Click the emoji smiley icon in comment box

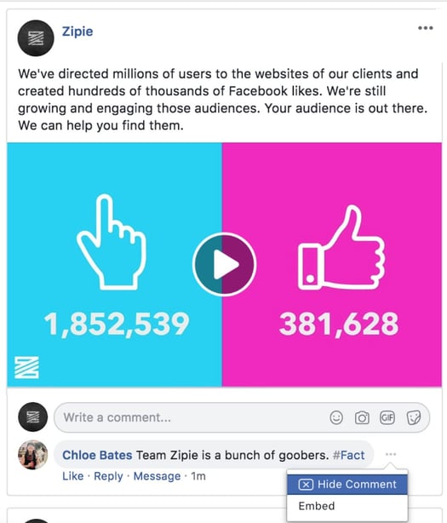pos(336,417)
